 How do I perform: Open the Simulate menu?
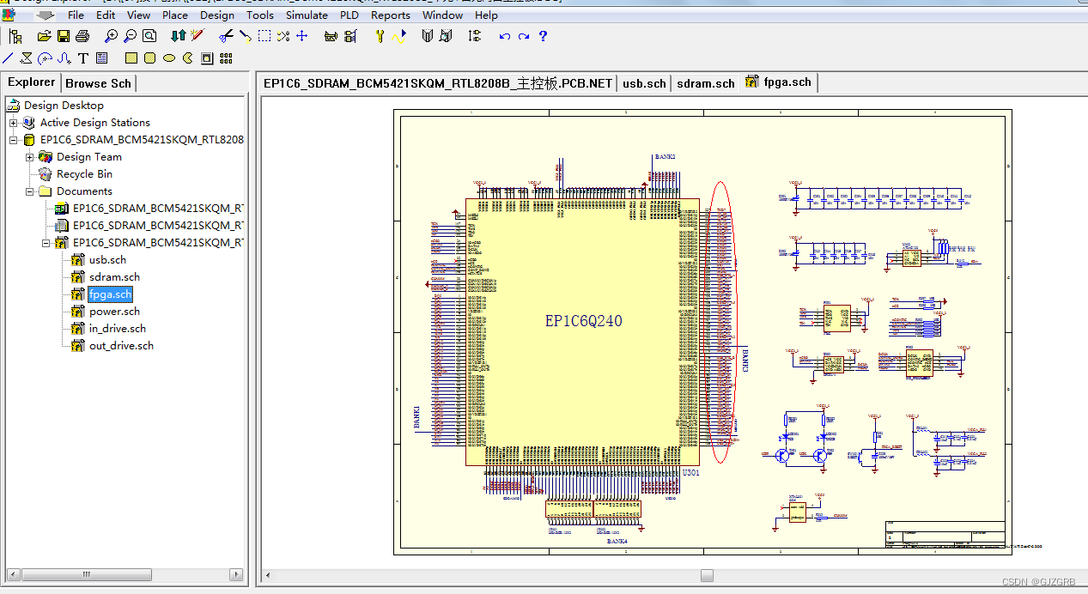(x=307, y=15)
